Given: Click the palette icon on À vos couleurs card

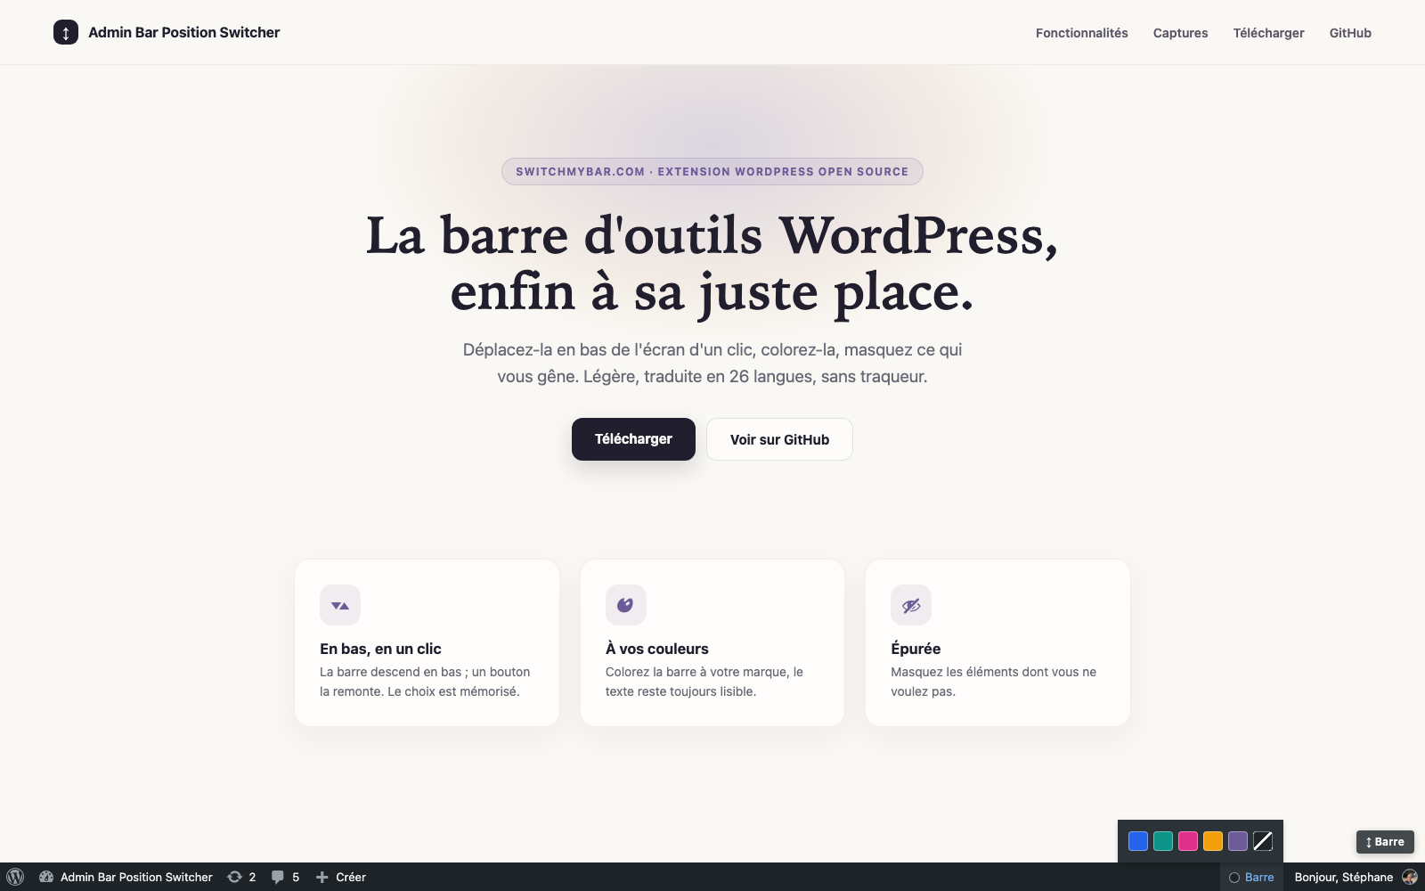Looking at the screenshot, I should [625, 605].
